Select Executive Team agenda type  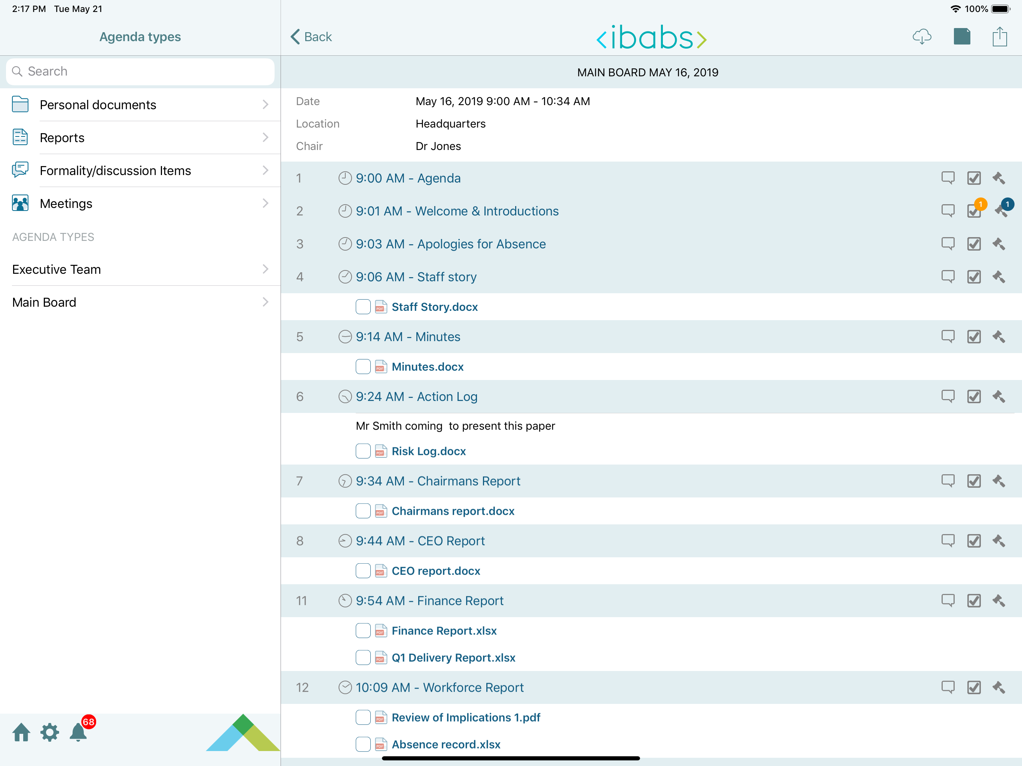click(x=140, y=269)
